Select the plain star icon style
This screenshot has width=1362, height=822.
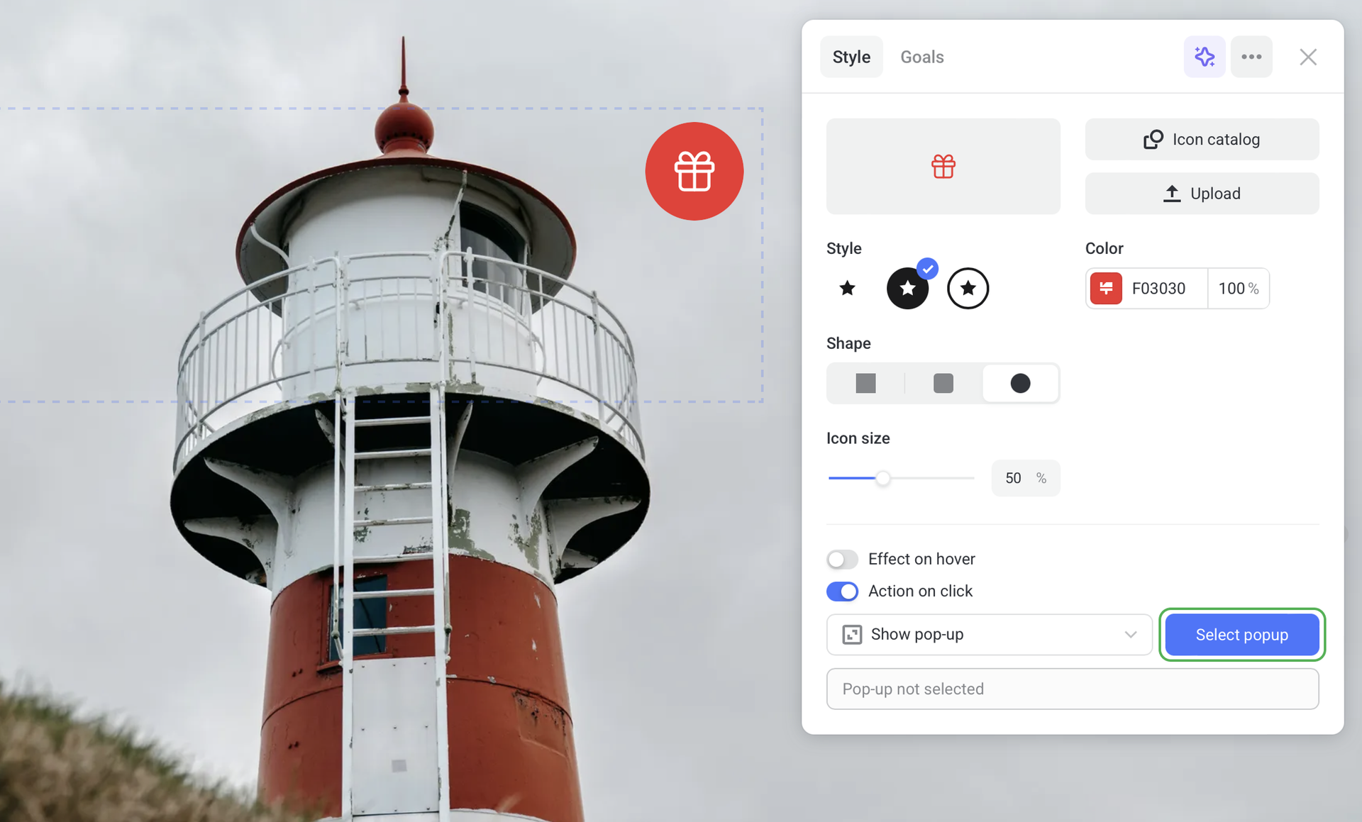tap(847, 288)
